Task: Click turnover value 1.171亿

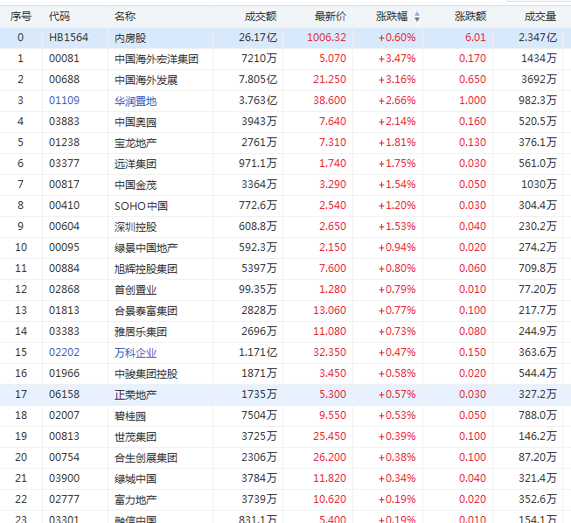Action: [x=258, y=352]
